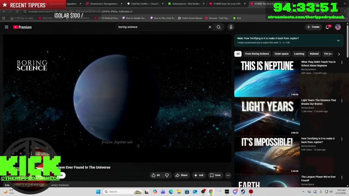Open Discover - Find Top... bookmark
Viewport: 349px width, 196px height.
(217, 18)
